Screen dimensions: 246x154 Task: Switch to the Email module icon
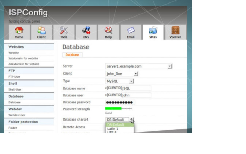(130, 31)
